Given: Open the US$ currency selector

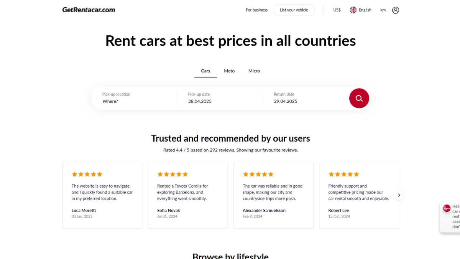Looking at the screenshot, I should (x=337, y=10).
